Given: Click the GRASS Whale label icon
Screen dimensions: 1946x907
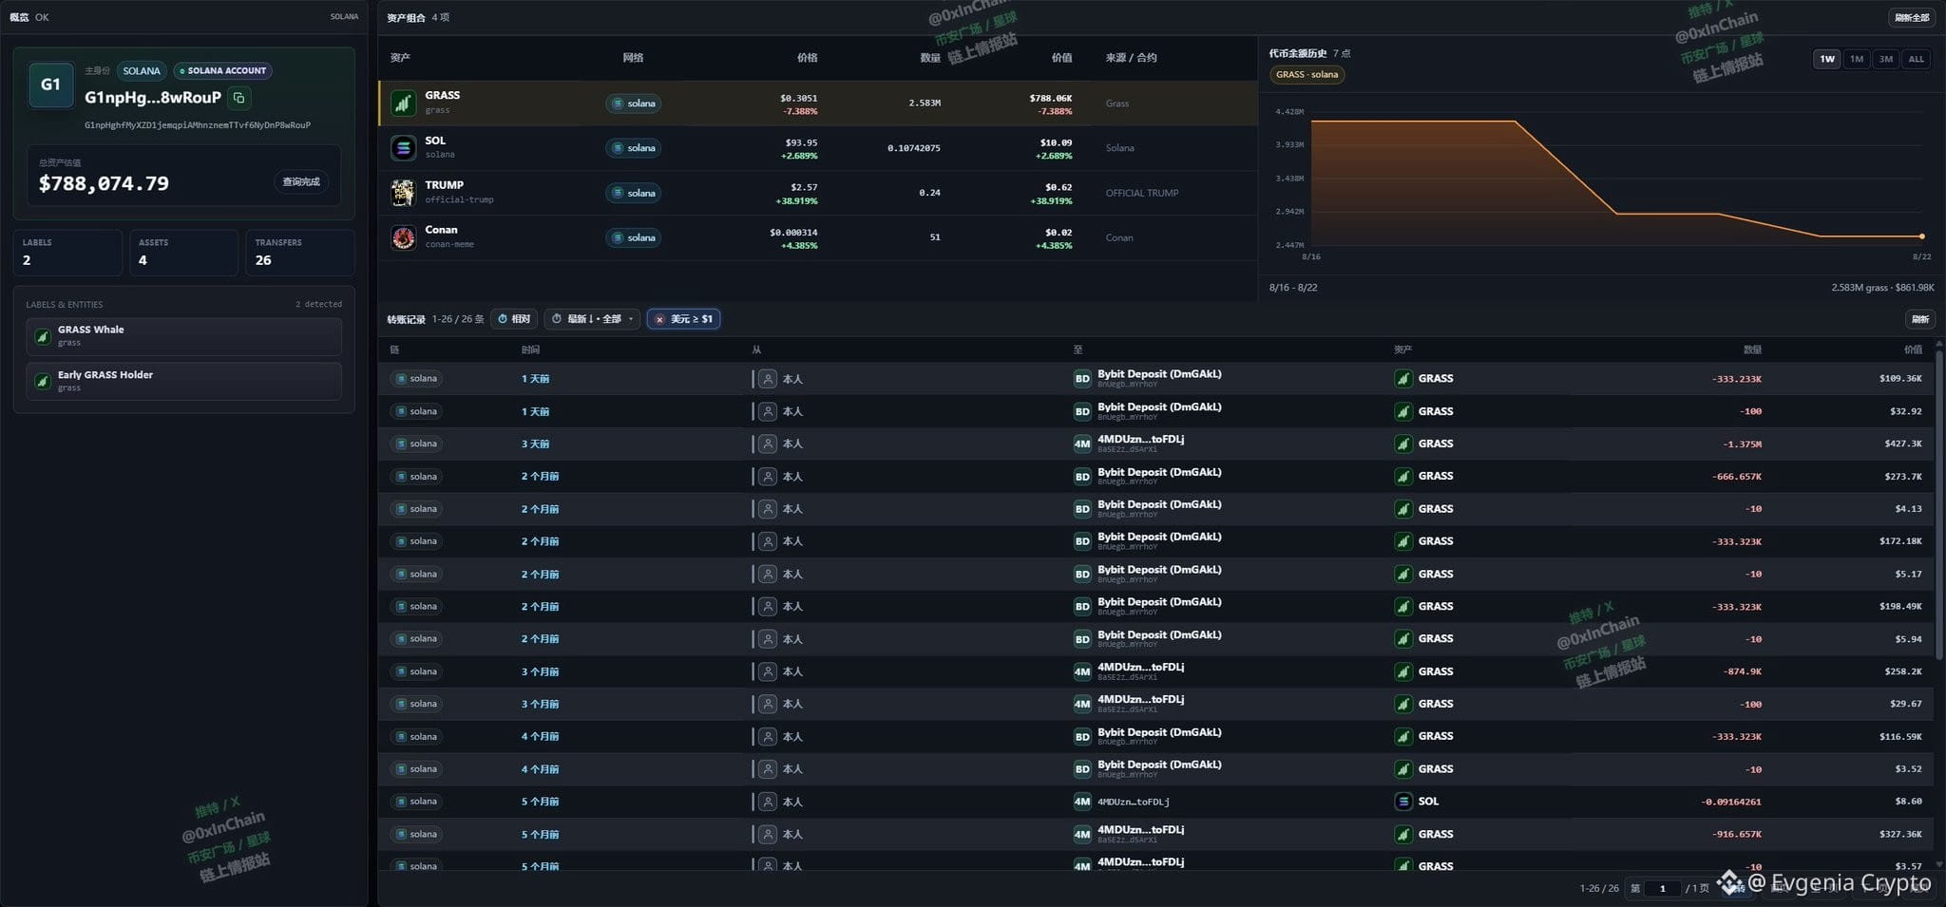Looking at the screenshot, I should click(42, 336).
